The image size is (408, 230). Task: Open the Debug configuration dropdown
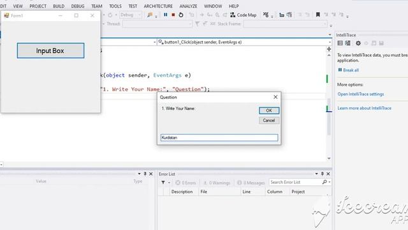click(x=131, y=15)
